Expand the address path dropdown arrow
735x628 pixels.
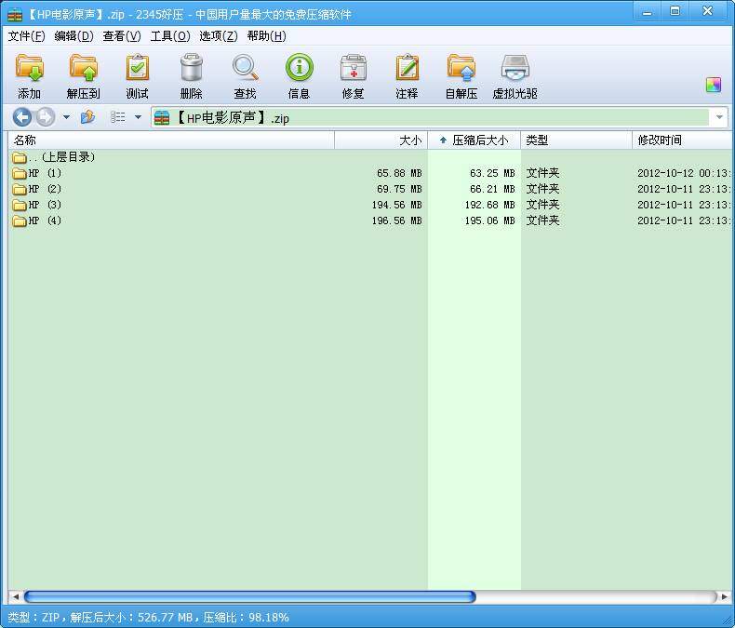pos(719,117)
